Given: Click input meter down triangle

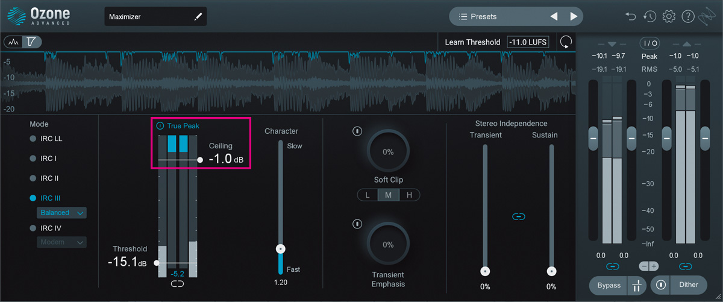Looking at the screenshot, I should 612,44.
